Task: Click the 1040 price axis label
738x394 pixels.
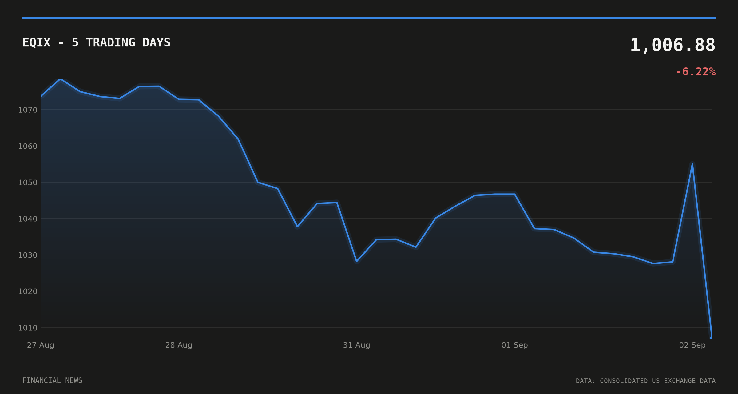Action: (x=28, y=219)
